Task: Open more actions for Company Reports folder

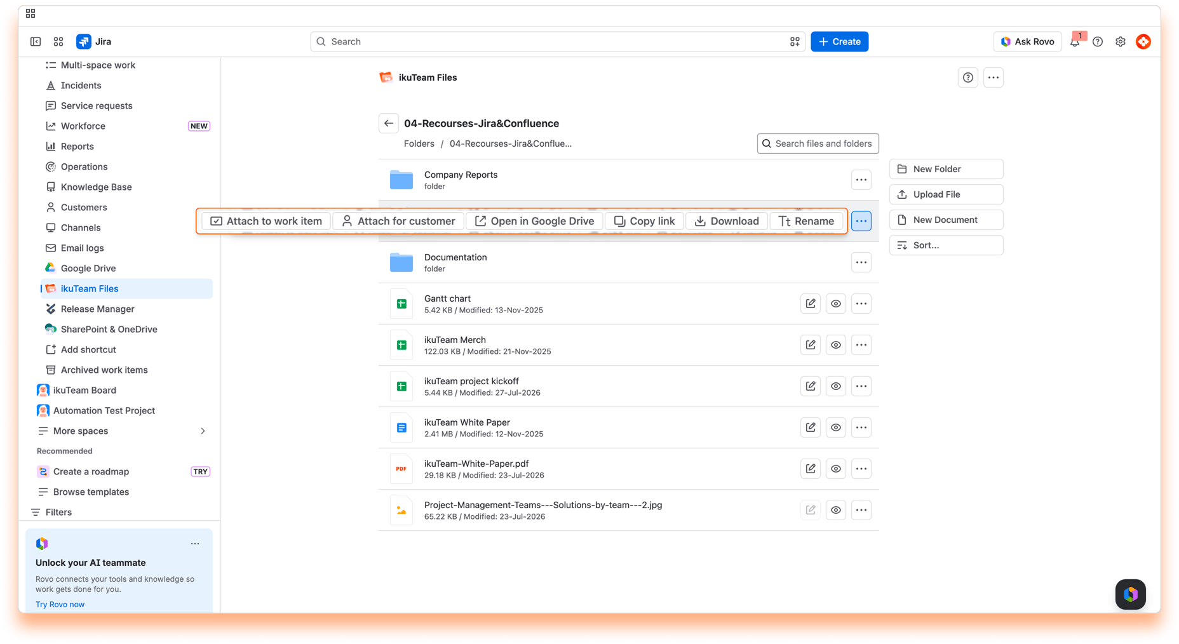Action: click(x=861, y=180)
